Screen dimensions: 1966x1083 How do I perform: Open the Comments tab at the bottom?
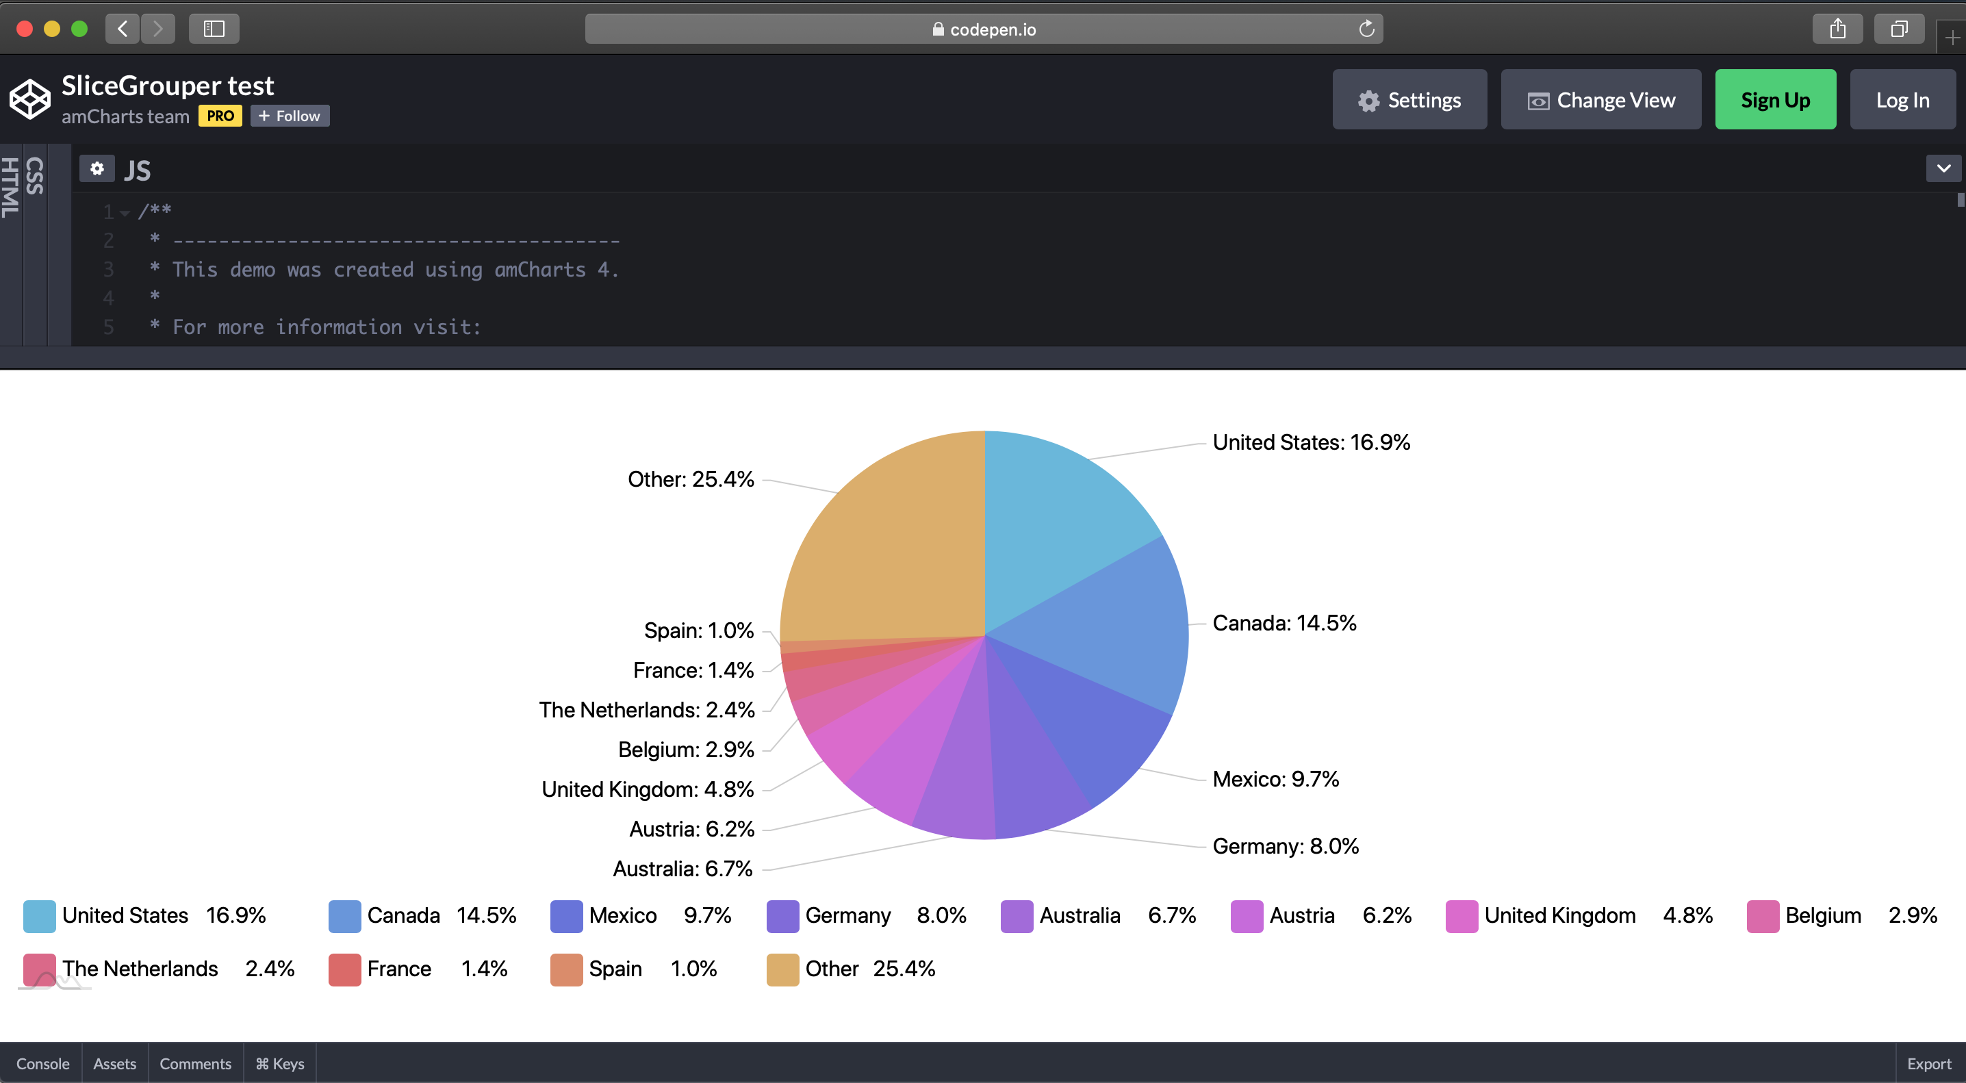[194, 1063]
